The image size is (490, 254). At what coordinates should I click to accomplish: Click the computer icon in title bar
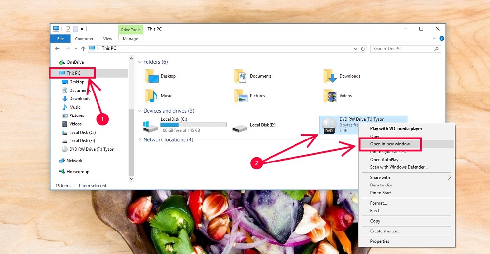[56, 29]
